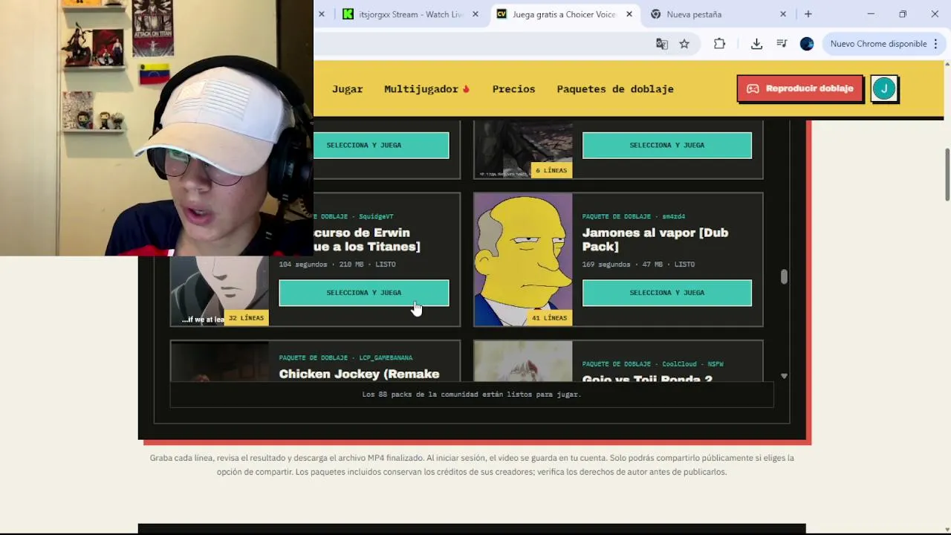Click the "Chicken Jockey (Remake" title
This screenshot has width=951, height=535.
tap(359, 374)
